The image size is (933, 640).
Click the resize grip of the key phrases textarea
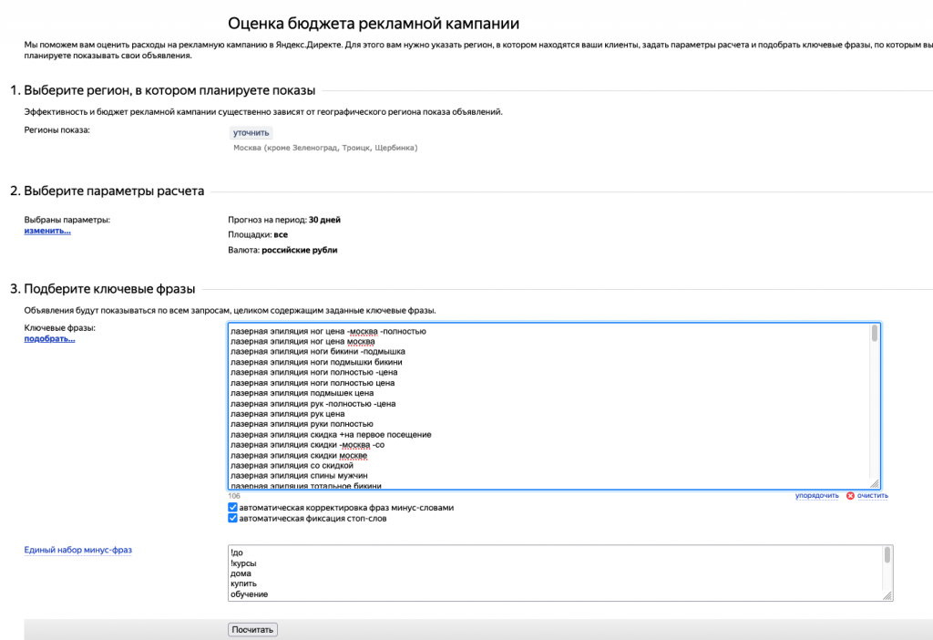[874, 484]
